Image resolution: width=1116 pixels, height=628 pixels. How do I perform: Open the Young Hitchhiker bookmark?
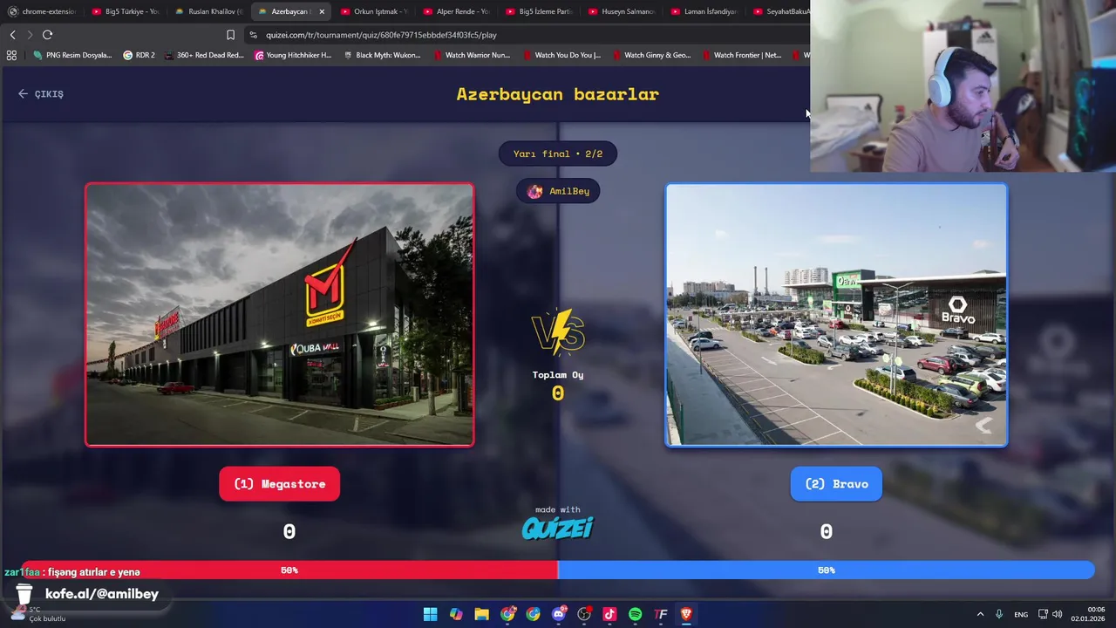[x=293, y=55]
